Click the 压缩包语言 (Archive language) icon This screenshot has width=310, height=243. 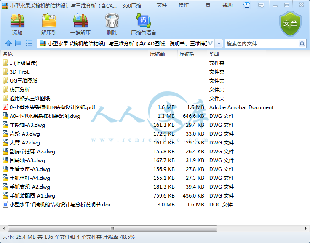(144, 21)
